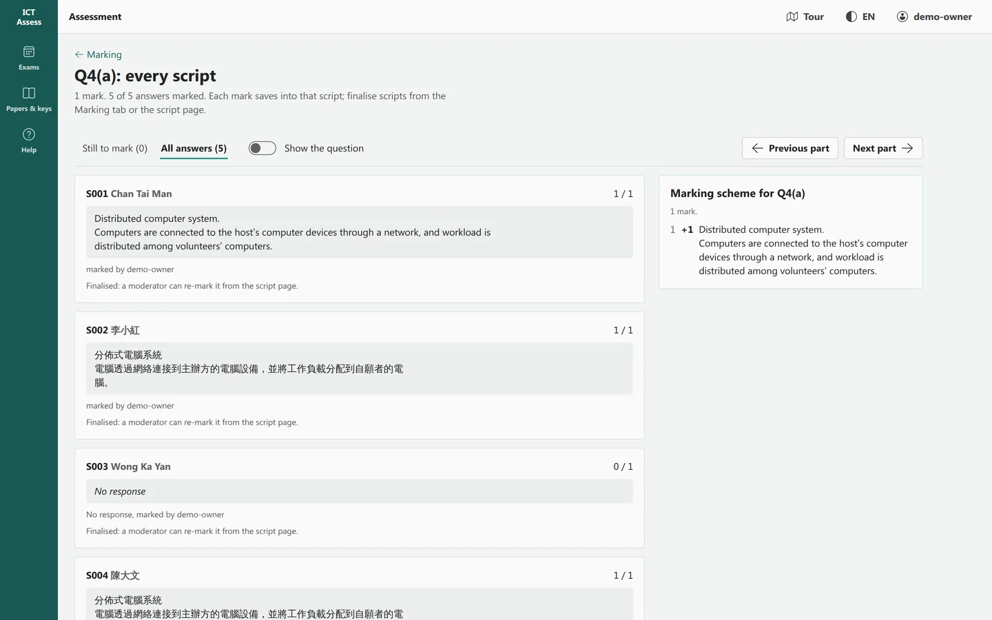Image resolution: width=992 pixels, height=620 pixels.
Task: Open the demo-owner account menu
Action: point(934,17)
